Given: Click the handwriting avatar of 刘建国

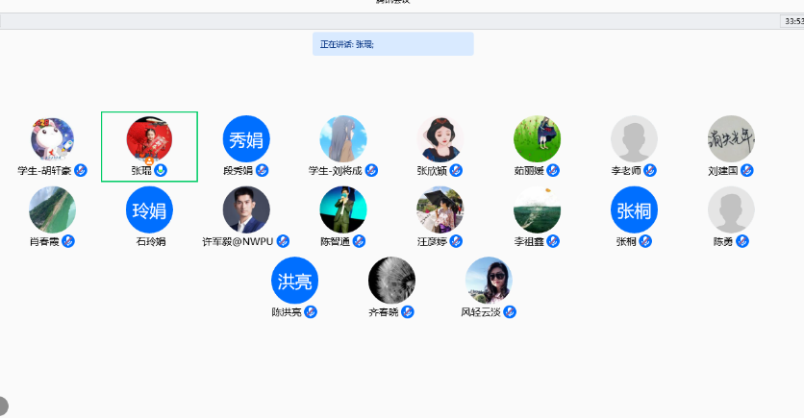Looking at the screenshot, I should (x=731, y=139).
